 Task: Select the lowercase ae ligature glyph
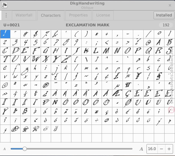pos(97,111)
